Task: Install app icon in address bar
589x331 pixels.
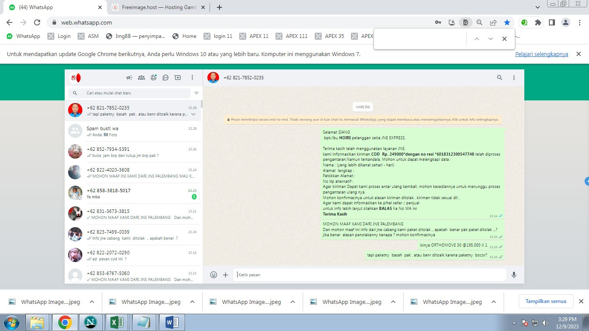Action: tap(452, 22)
